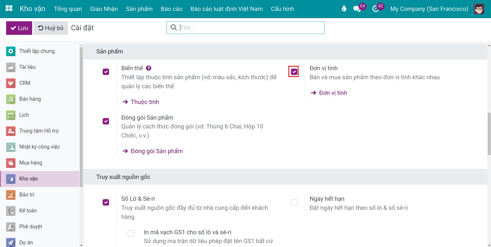Select the Kế toán sidebar icon
This screenshot has height=247, width=491.
pos(11,211)
